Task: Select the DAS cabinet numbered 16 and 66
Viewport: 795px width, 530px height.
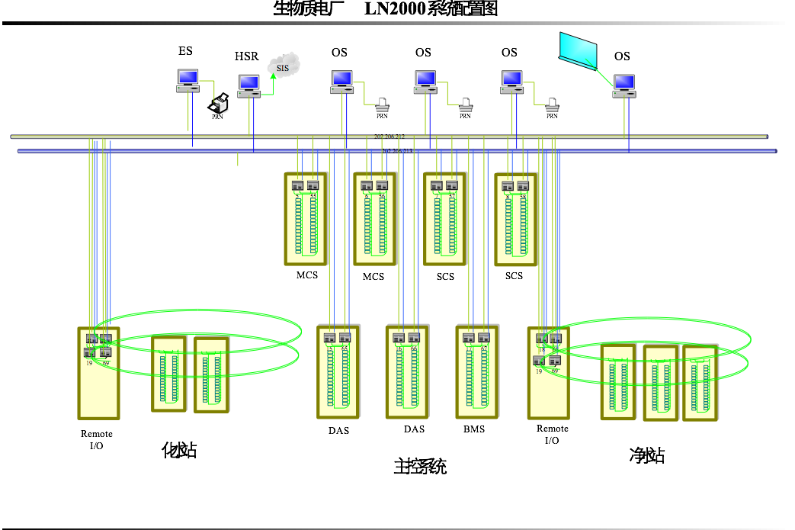Action: pos(406,372)
